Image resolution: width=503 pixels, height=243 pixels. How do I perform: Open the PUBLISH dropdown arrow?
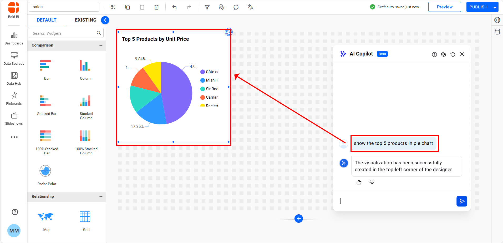tap(494, 7)
